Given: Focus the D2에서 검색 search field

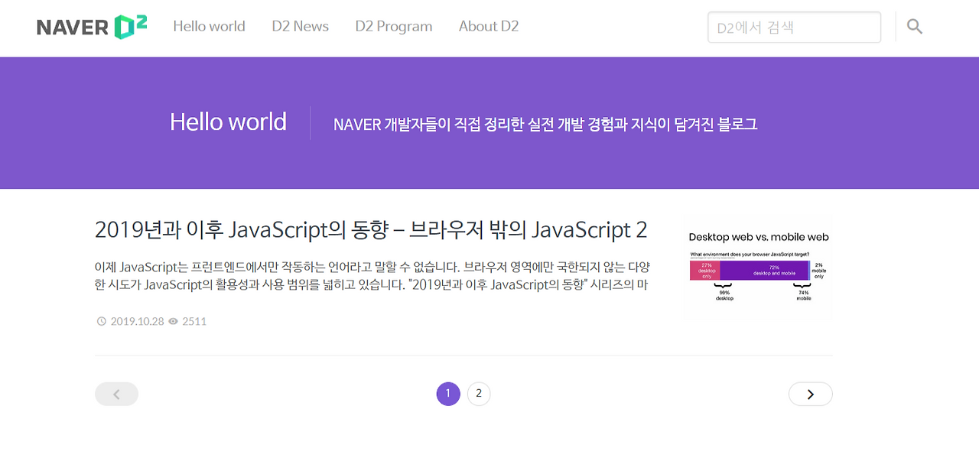Looking at the screenshot, I should click(x=794, y=27).
